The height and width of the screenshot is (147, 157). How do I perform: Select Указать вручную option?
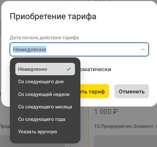(x=45, y=132)
